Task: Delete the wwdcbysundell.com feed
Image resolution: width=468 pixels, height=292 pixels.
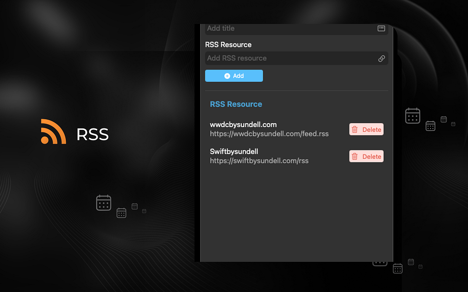Action: pyautogui.click(x=366, y=129)
